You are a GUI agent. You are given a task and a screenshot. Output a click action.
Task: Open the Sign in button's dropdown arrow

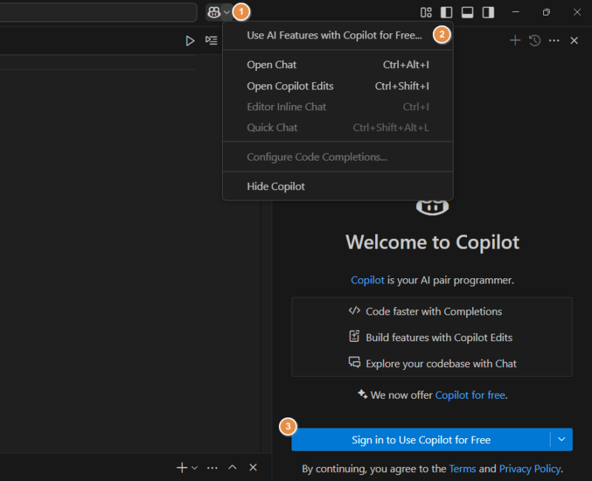click(562, 439)
